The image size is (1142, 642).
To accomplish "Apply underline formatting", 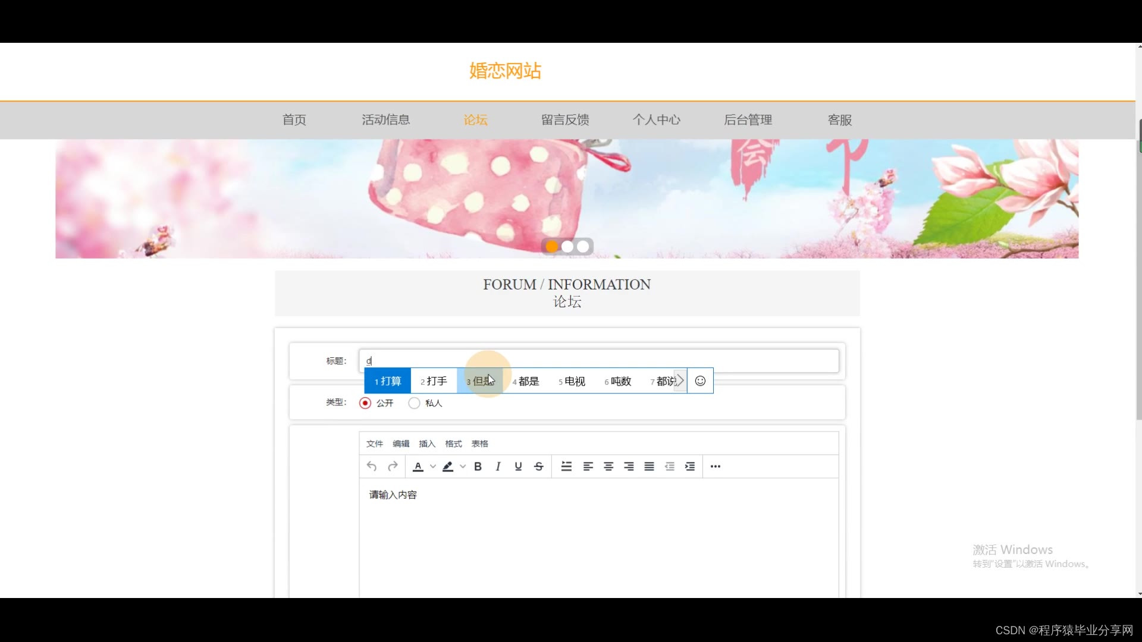I will coord(518,467).
